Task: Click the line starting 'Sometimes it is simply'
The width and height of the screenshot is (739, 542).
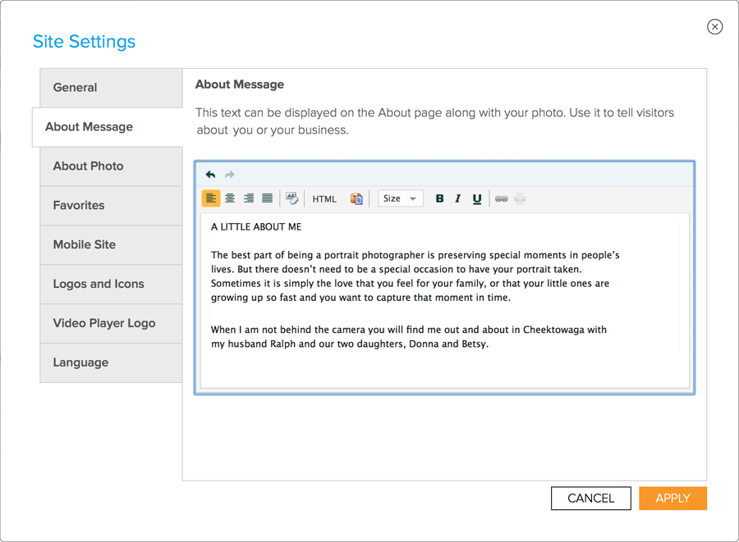Action: 410,283
